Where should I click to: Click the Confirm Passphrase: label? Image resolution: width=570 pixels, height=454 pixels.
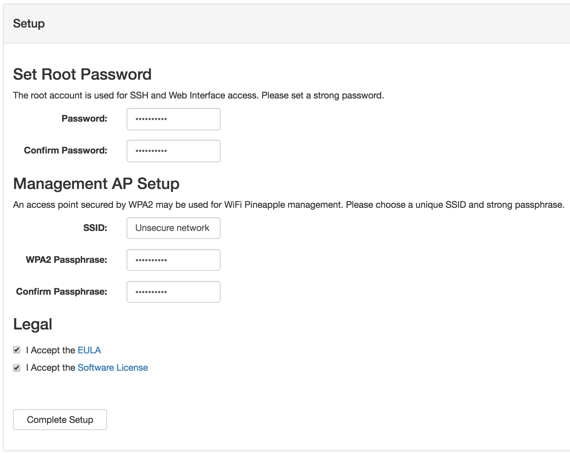click(61, 291)
